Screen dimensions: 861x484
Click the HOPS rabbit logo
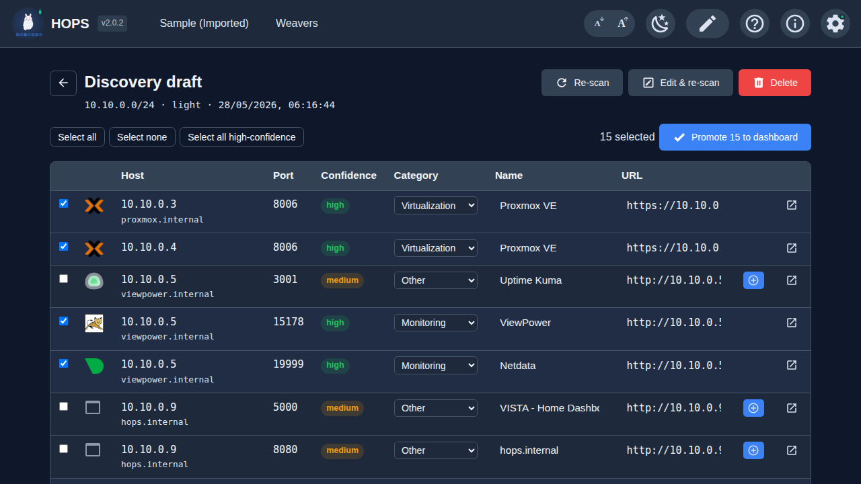click(x=28, y=23)
